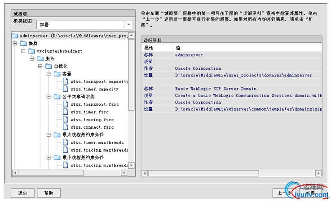Click 'Create a basic WebLogic Communication' description
This screenshot has height=202, width=331.
tap(248, 96)
